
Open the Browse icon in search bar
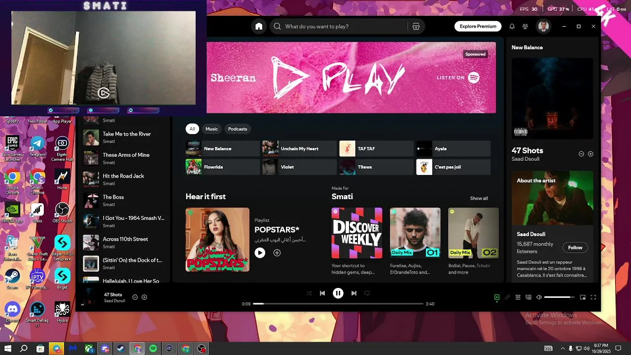click(x=416, y=27)
